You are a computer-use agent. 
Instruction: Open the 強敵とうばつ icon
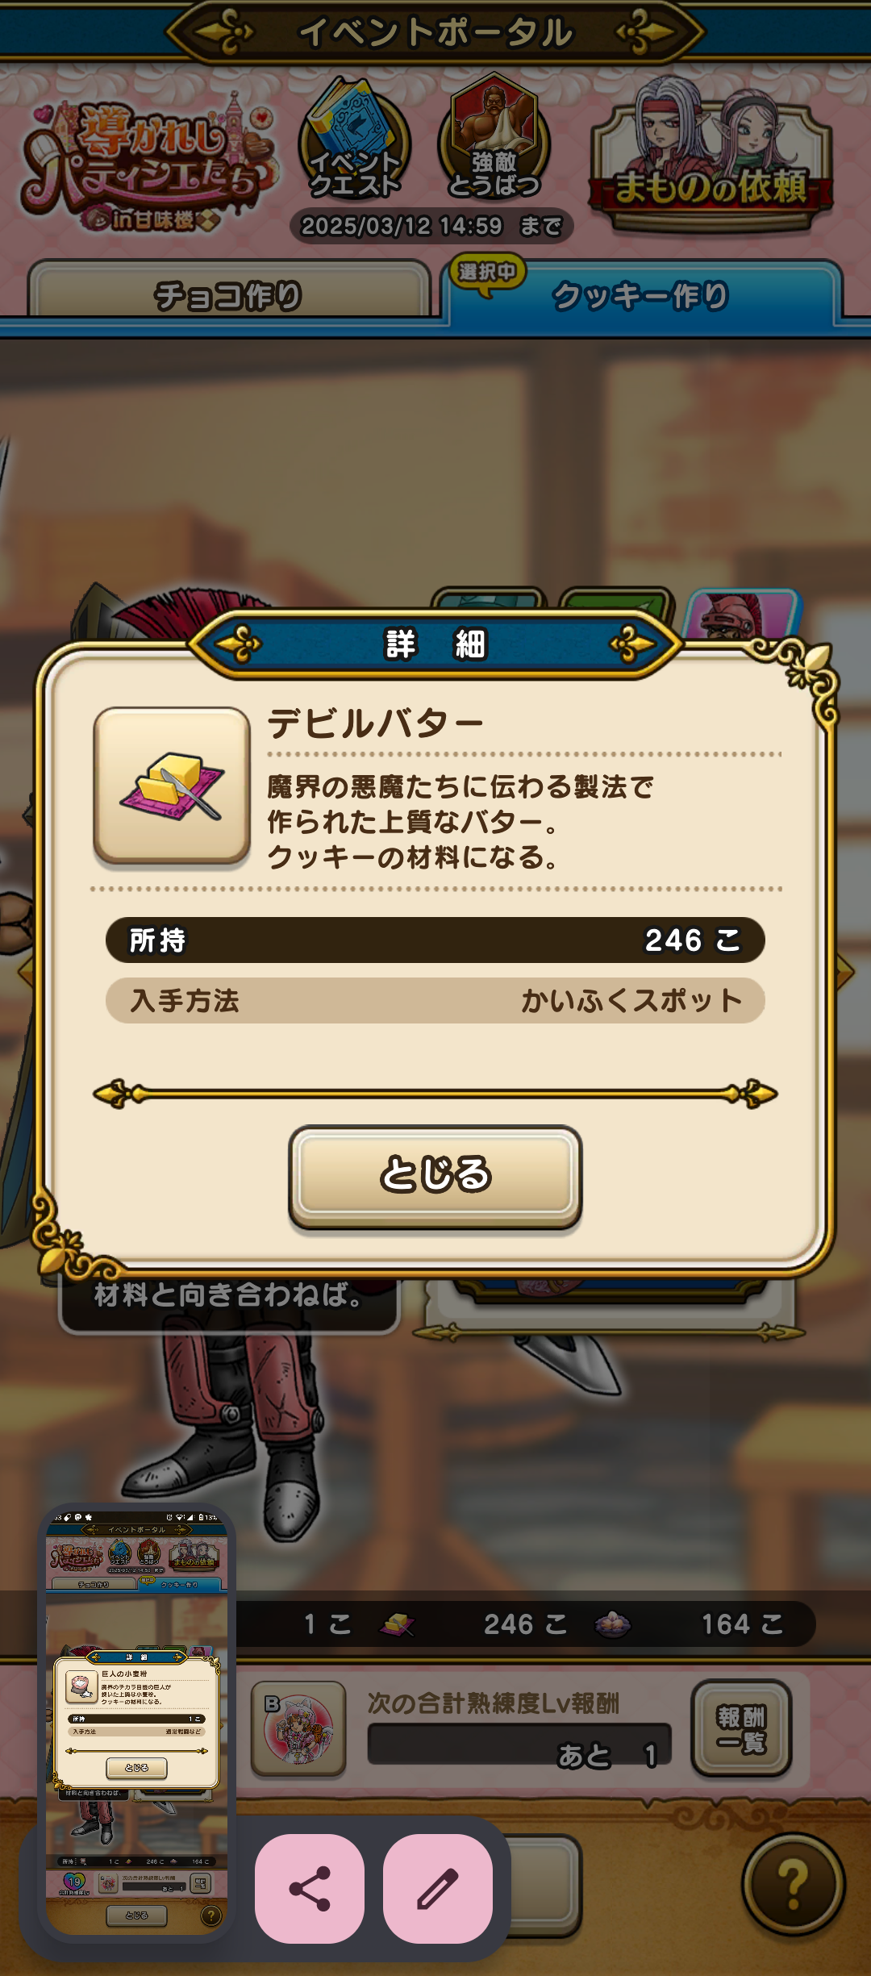click(494, 139)
